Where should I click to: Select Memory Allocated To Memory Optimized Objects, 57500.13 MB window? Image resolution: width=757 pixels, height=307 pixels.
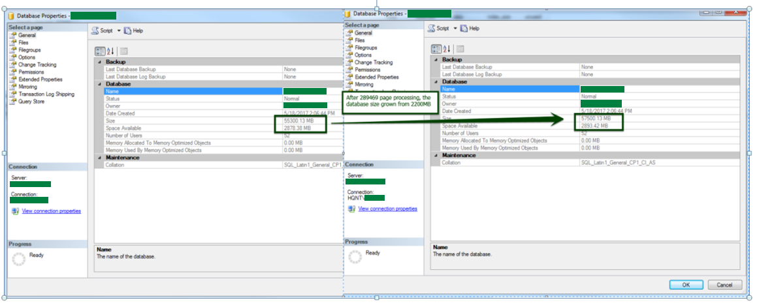click(x=590, y=141)
